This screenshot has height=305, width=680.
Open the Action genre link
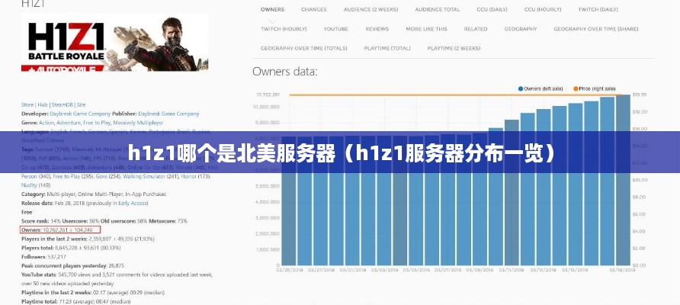point(47,123)
